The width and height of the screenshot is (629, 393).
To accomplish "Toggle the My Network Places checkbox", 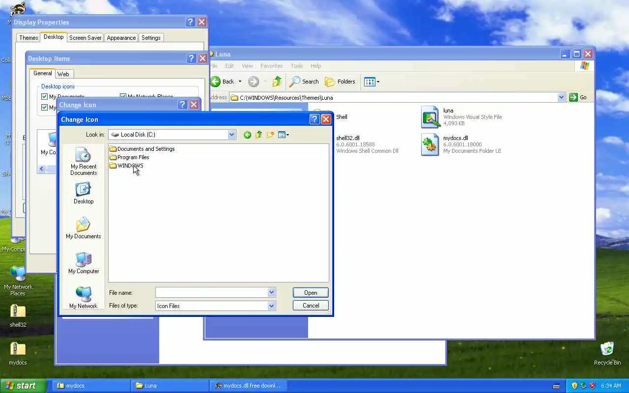I will (x=123, y=97).
